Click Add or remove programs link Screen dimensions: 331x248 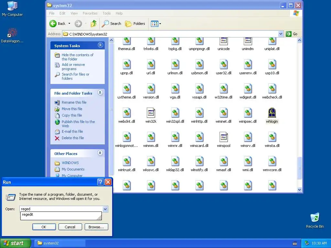coord(73,67)
